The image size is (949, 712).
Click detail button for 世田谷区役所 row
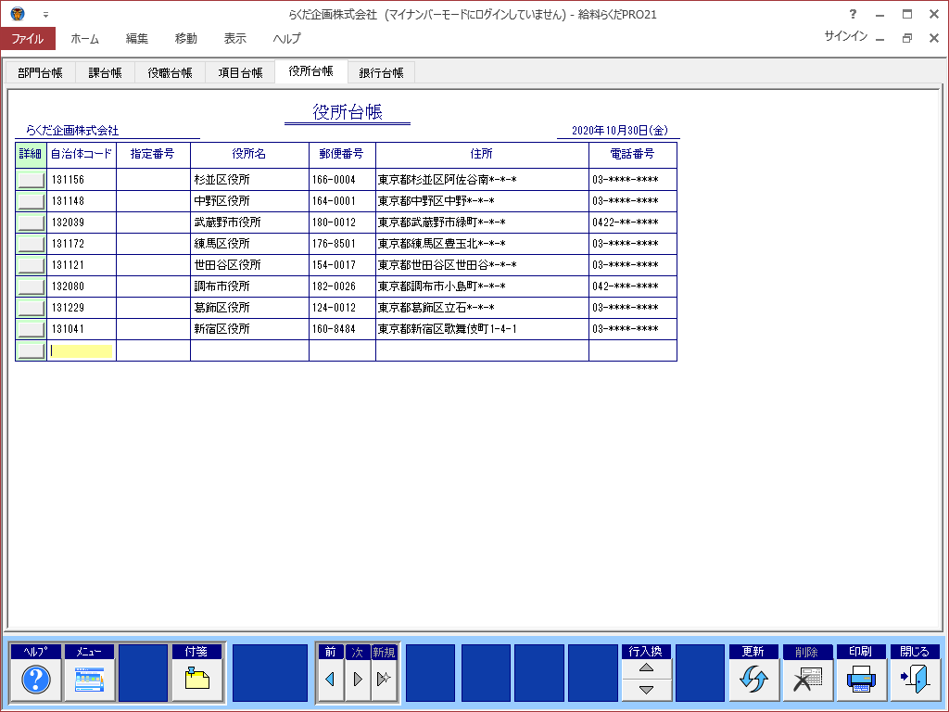coord(31,265)
